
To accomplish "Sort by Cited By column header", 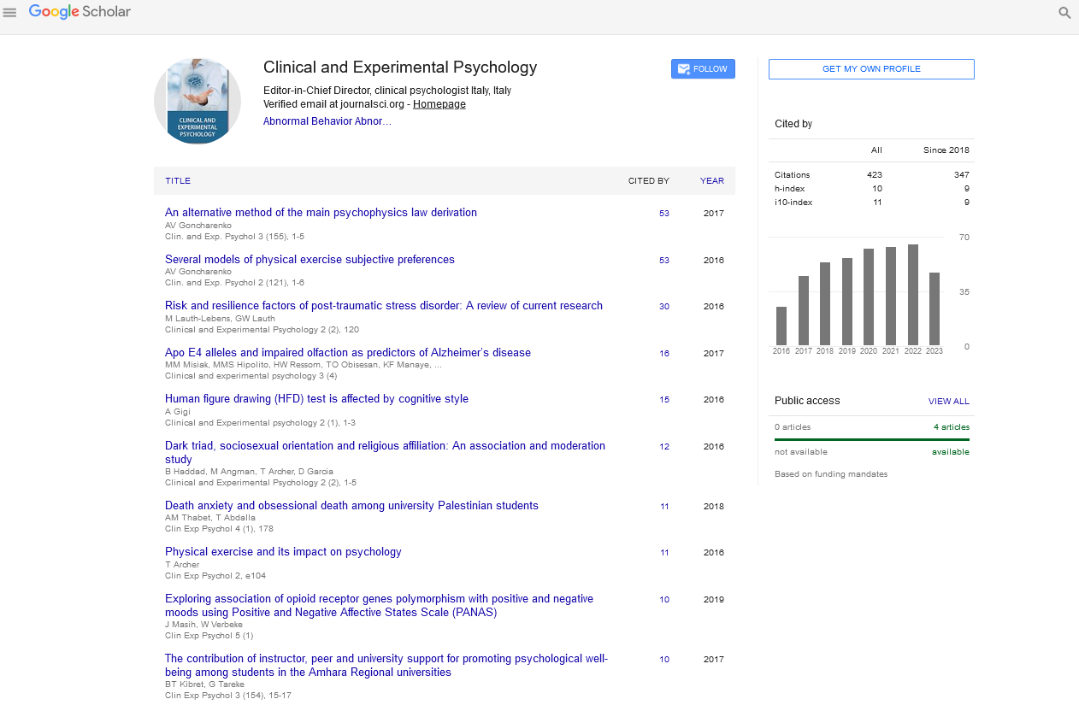I will (648, 181).
